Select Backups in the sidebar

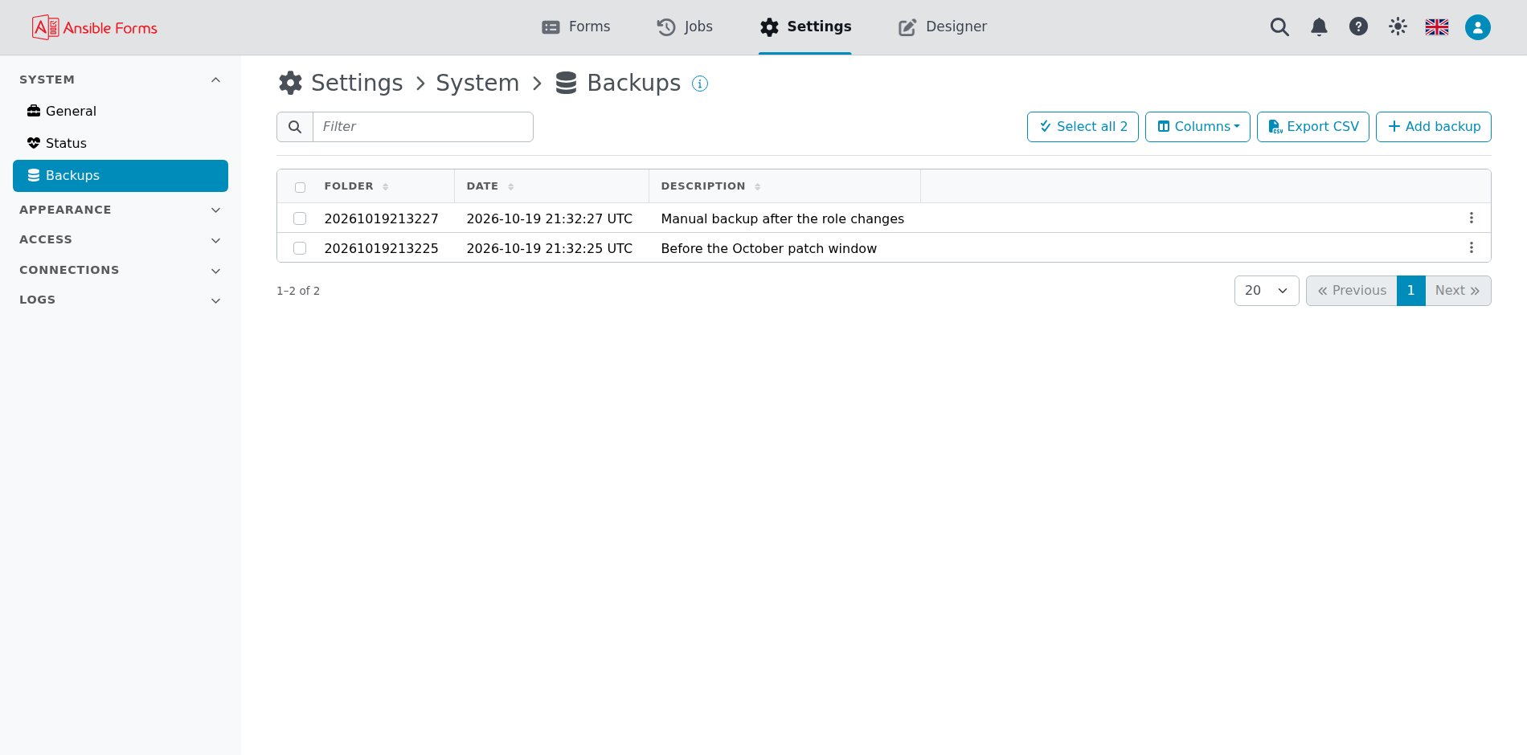tap(121, 175)
